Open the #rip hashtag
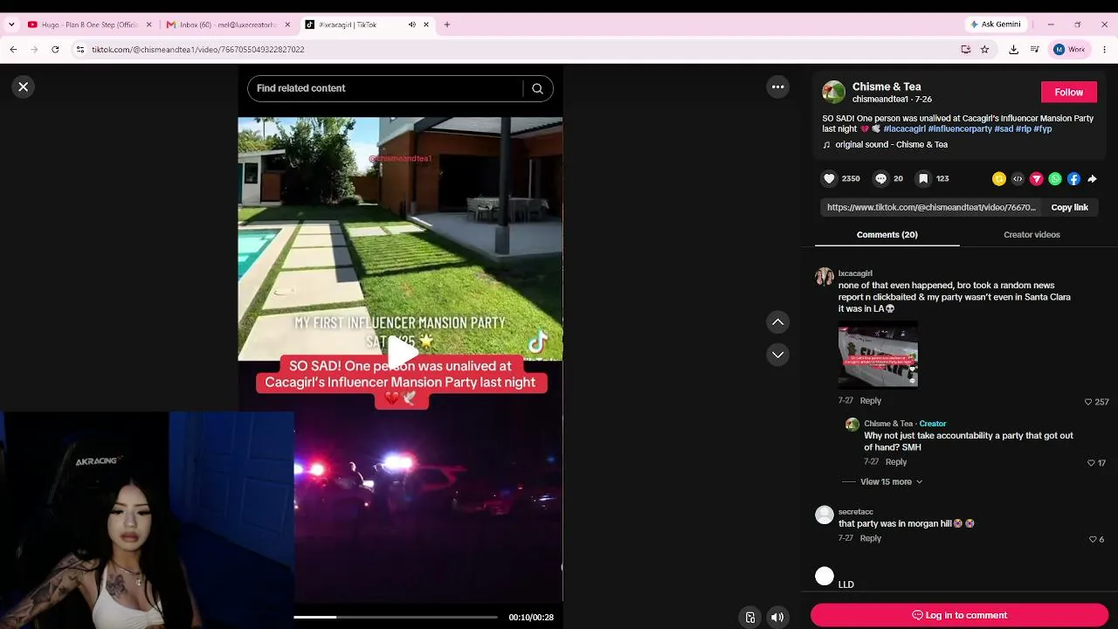The image size is (1118, 629). [x=1024, y=129]
